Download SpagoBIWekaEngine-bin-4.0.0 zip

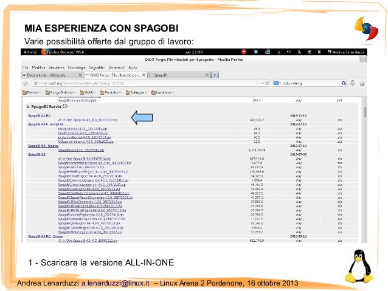90,232
